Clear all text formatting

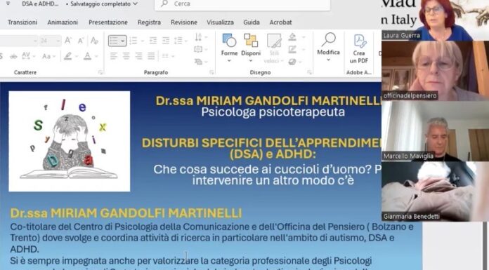94,41
